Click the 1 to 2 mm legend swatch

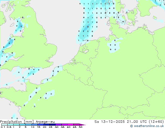tap(16, 125)
